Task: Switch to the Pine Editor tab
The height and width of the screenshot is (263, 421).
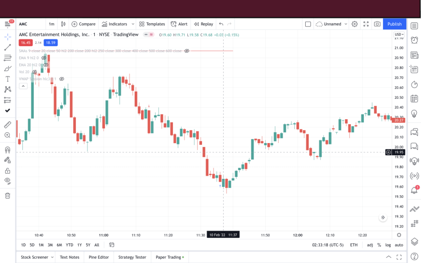Action: pyautogui.click(x=99, y=257)
